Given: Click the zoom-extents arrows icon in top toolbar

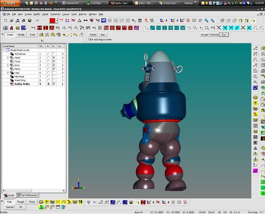Looking at the screenshot, I should pyautogui.click(x=194, y=20).
